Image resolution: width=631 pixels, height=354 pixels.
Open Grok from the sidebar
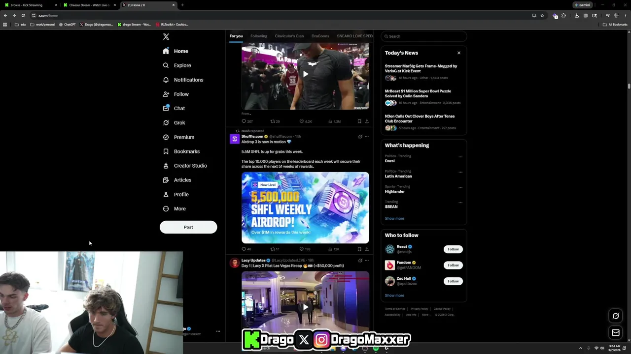point(174,123)
